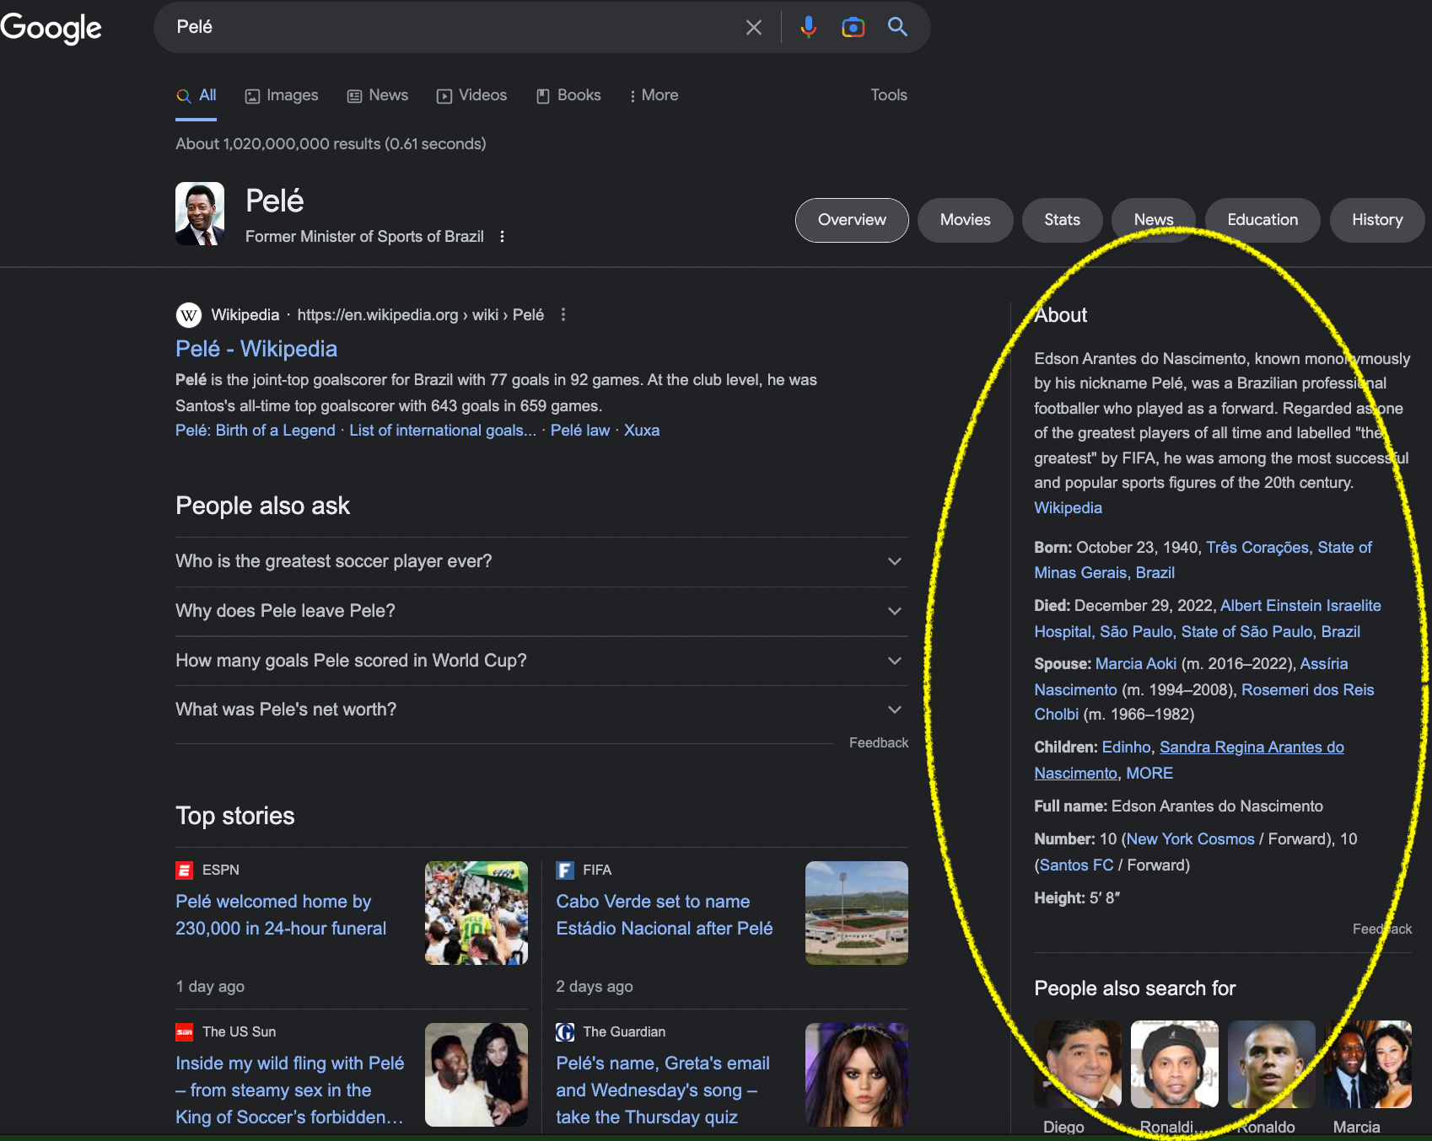Focus the Pelé search input field

tap(455, 27)
